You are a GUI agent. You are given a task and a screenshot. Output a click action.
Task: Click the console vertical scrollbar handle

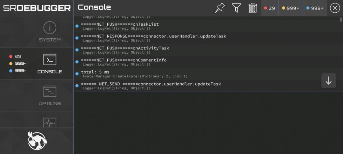pos(341,19)
